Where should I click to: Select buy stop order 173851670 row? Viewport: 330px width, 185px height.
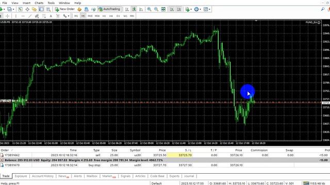click(x=165, y=165)
